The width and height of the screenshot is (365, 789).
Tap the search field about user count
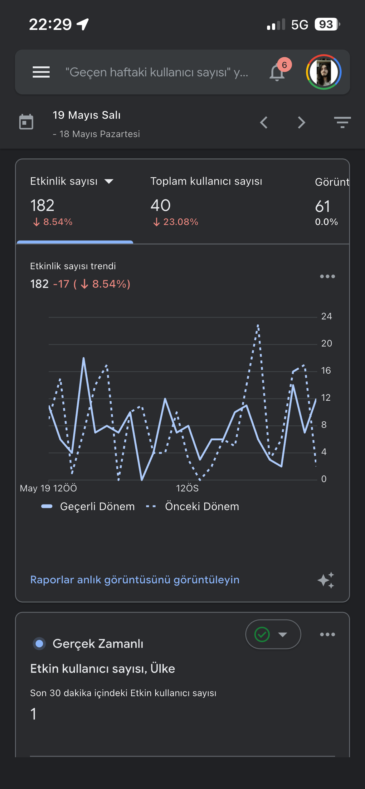(157, 72)
